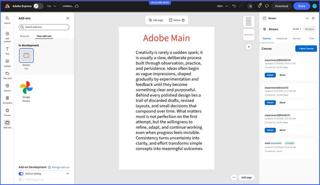Image resolution: width=320 pixels, height=185 pixels.
Task: Open the Brands panel
Action: click(x=7, y=88)
